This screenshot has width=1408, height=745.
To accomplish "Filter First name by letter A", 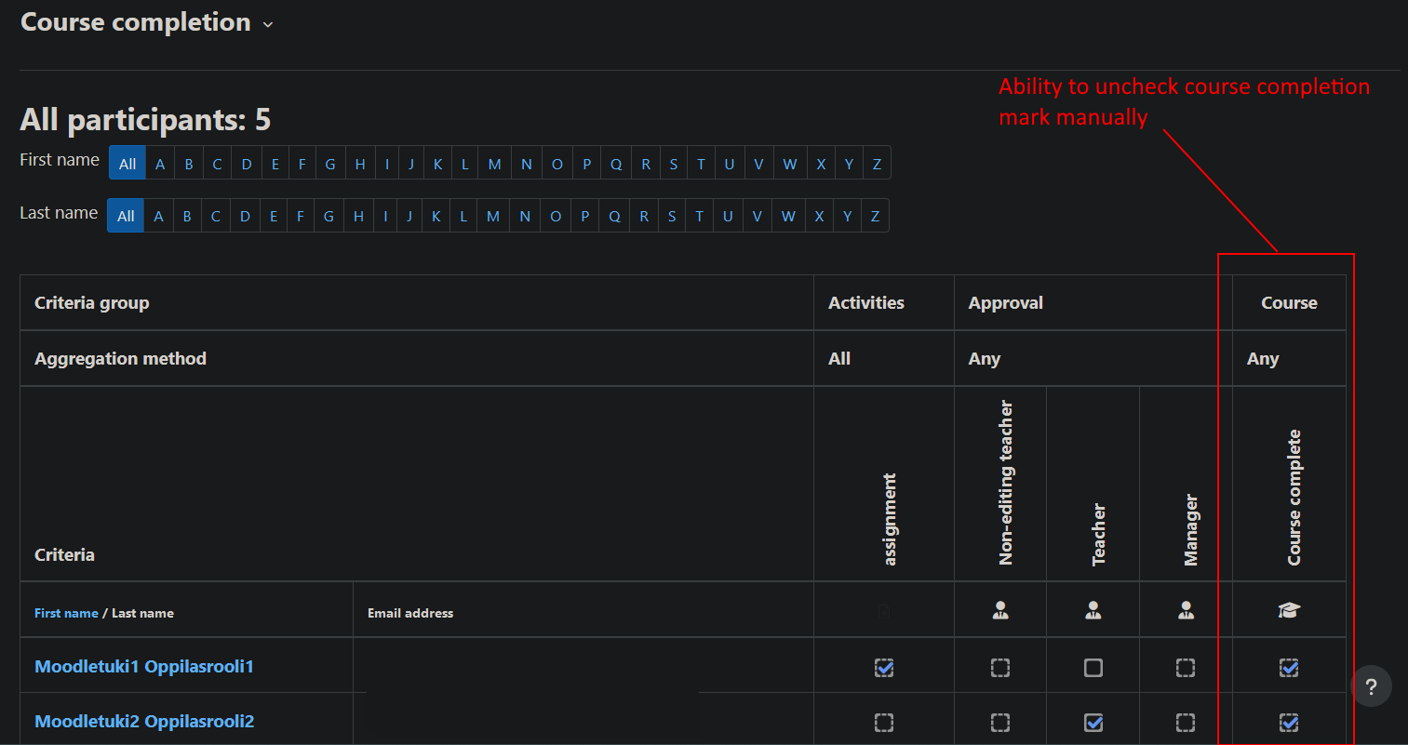I will [160, 163].
